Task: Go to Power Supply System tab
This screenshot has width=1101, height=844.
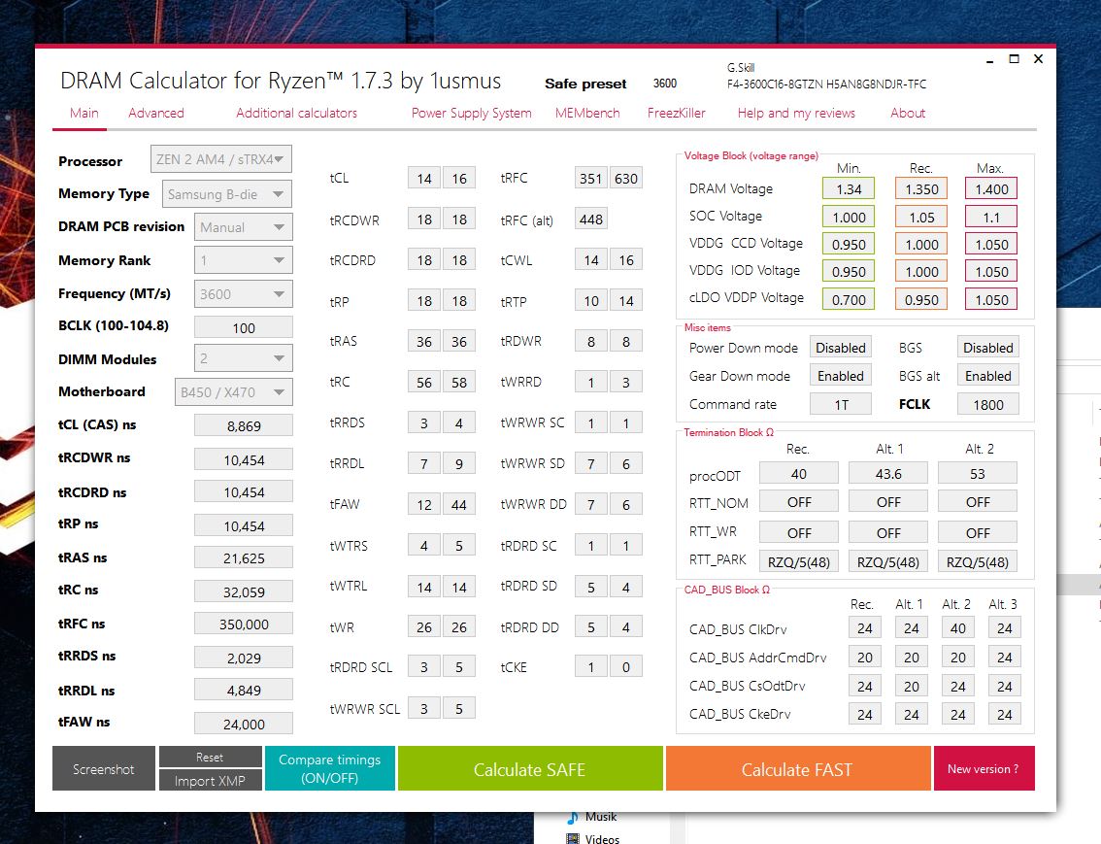Action: 471,113
